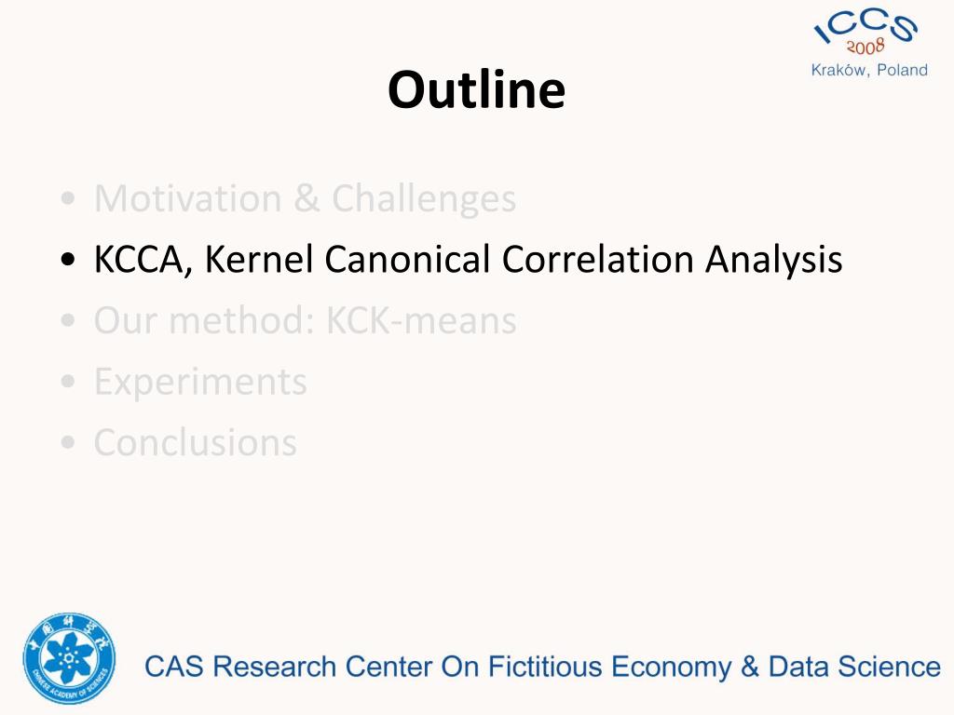954x715 pixels.
Task: Select the Outline slide title
Action: tap(476, 89)
